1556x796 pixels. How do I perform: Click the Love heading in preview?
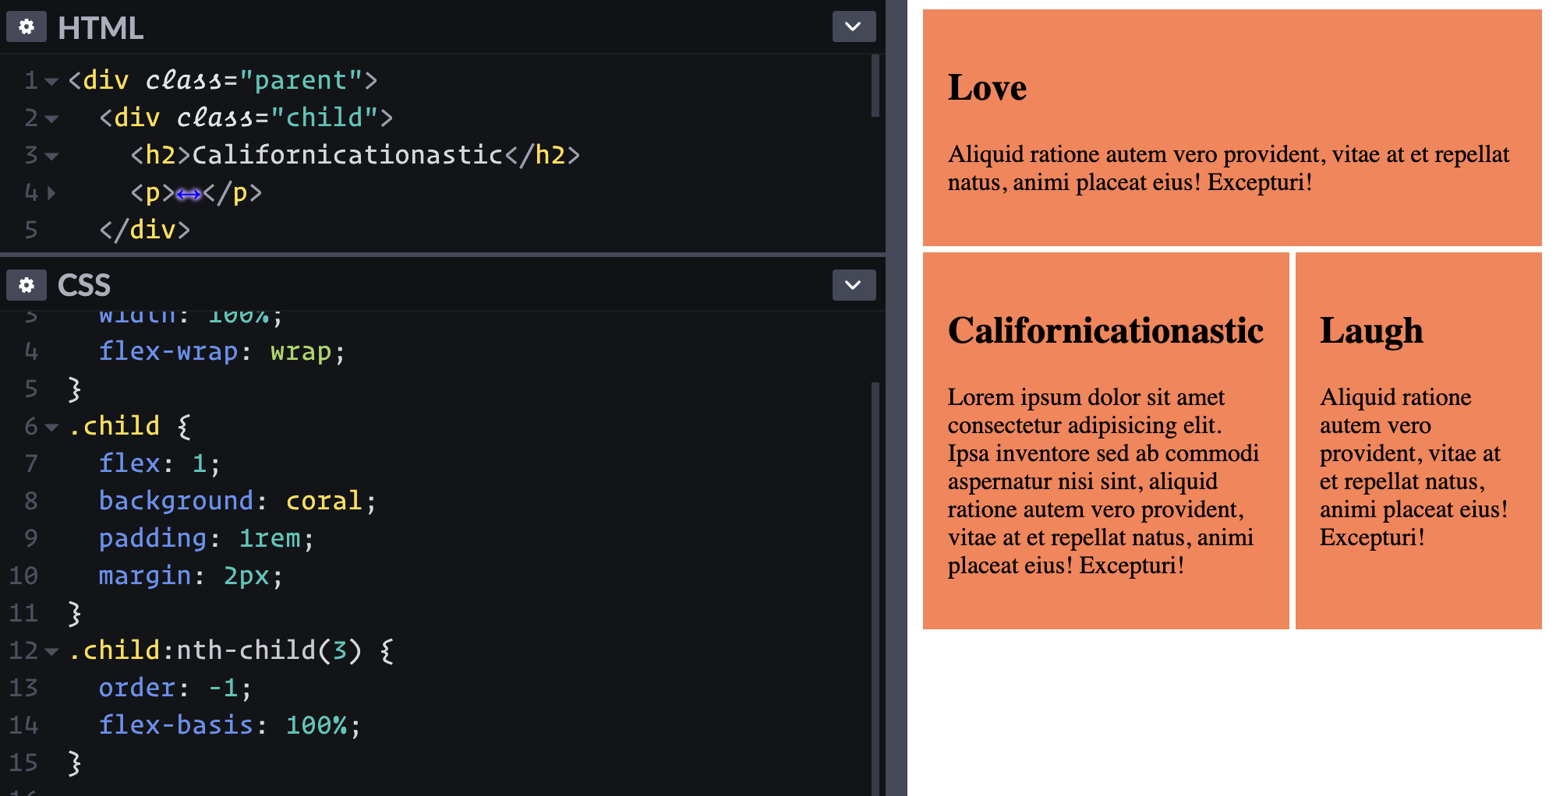pyautogui.click(x=987, y=87)
